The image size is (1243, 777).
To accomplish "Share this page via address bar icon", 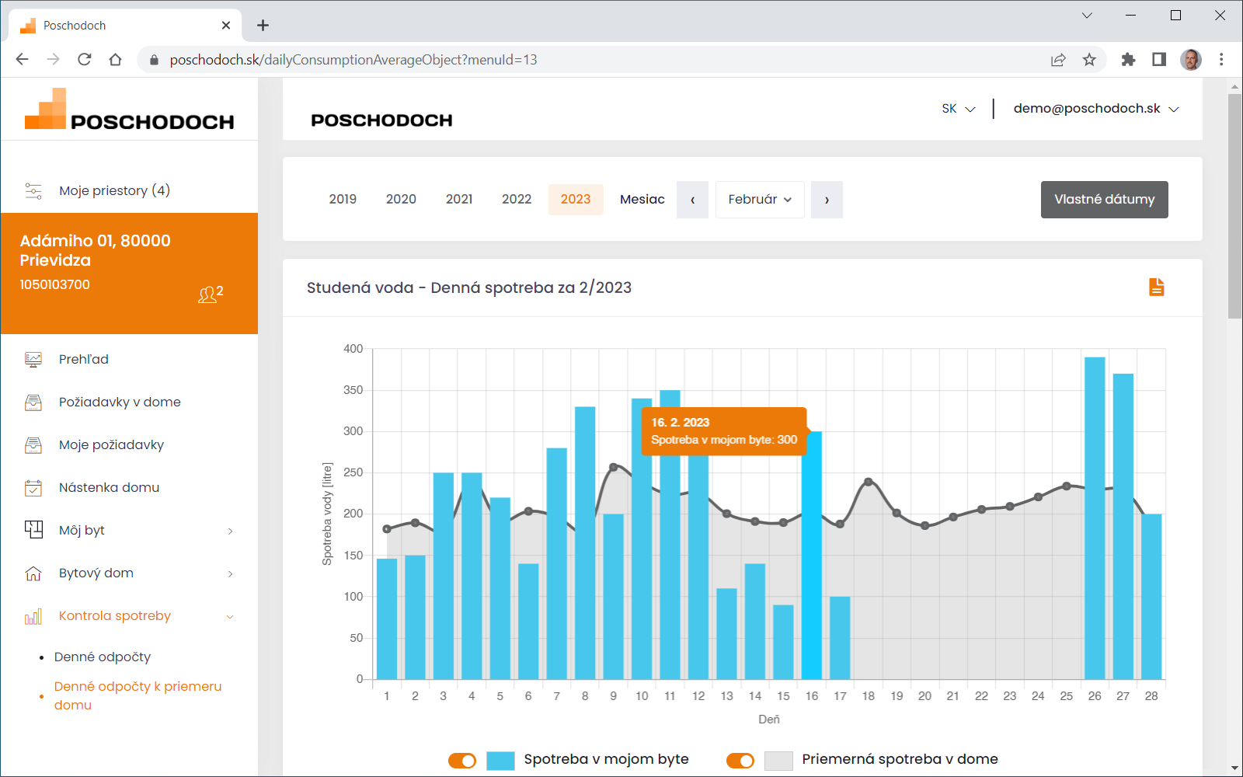I will tap(1058, 60).
